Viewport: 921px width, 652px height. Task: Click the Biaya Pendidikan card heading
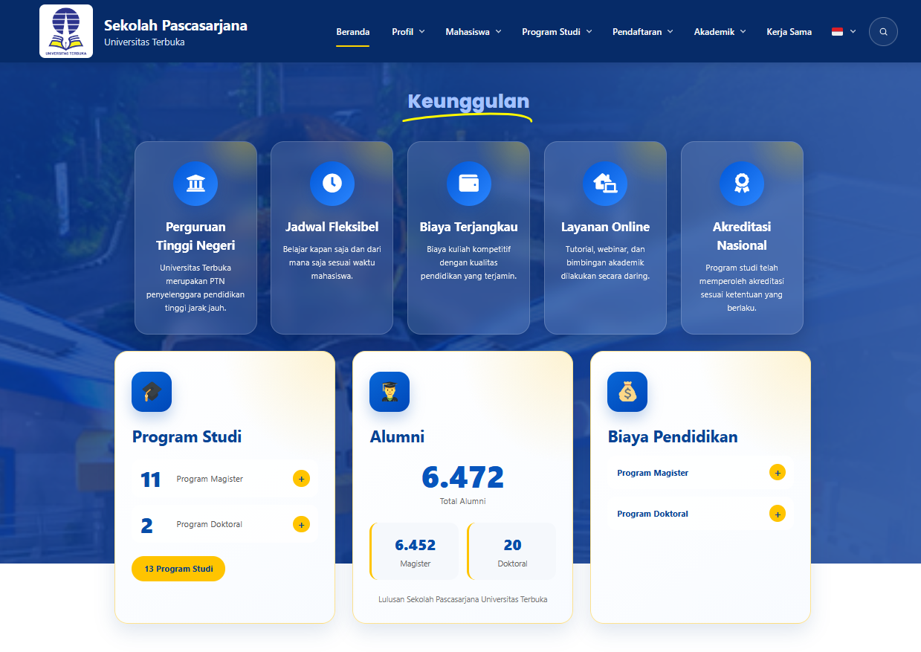pos(673,436)
